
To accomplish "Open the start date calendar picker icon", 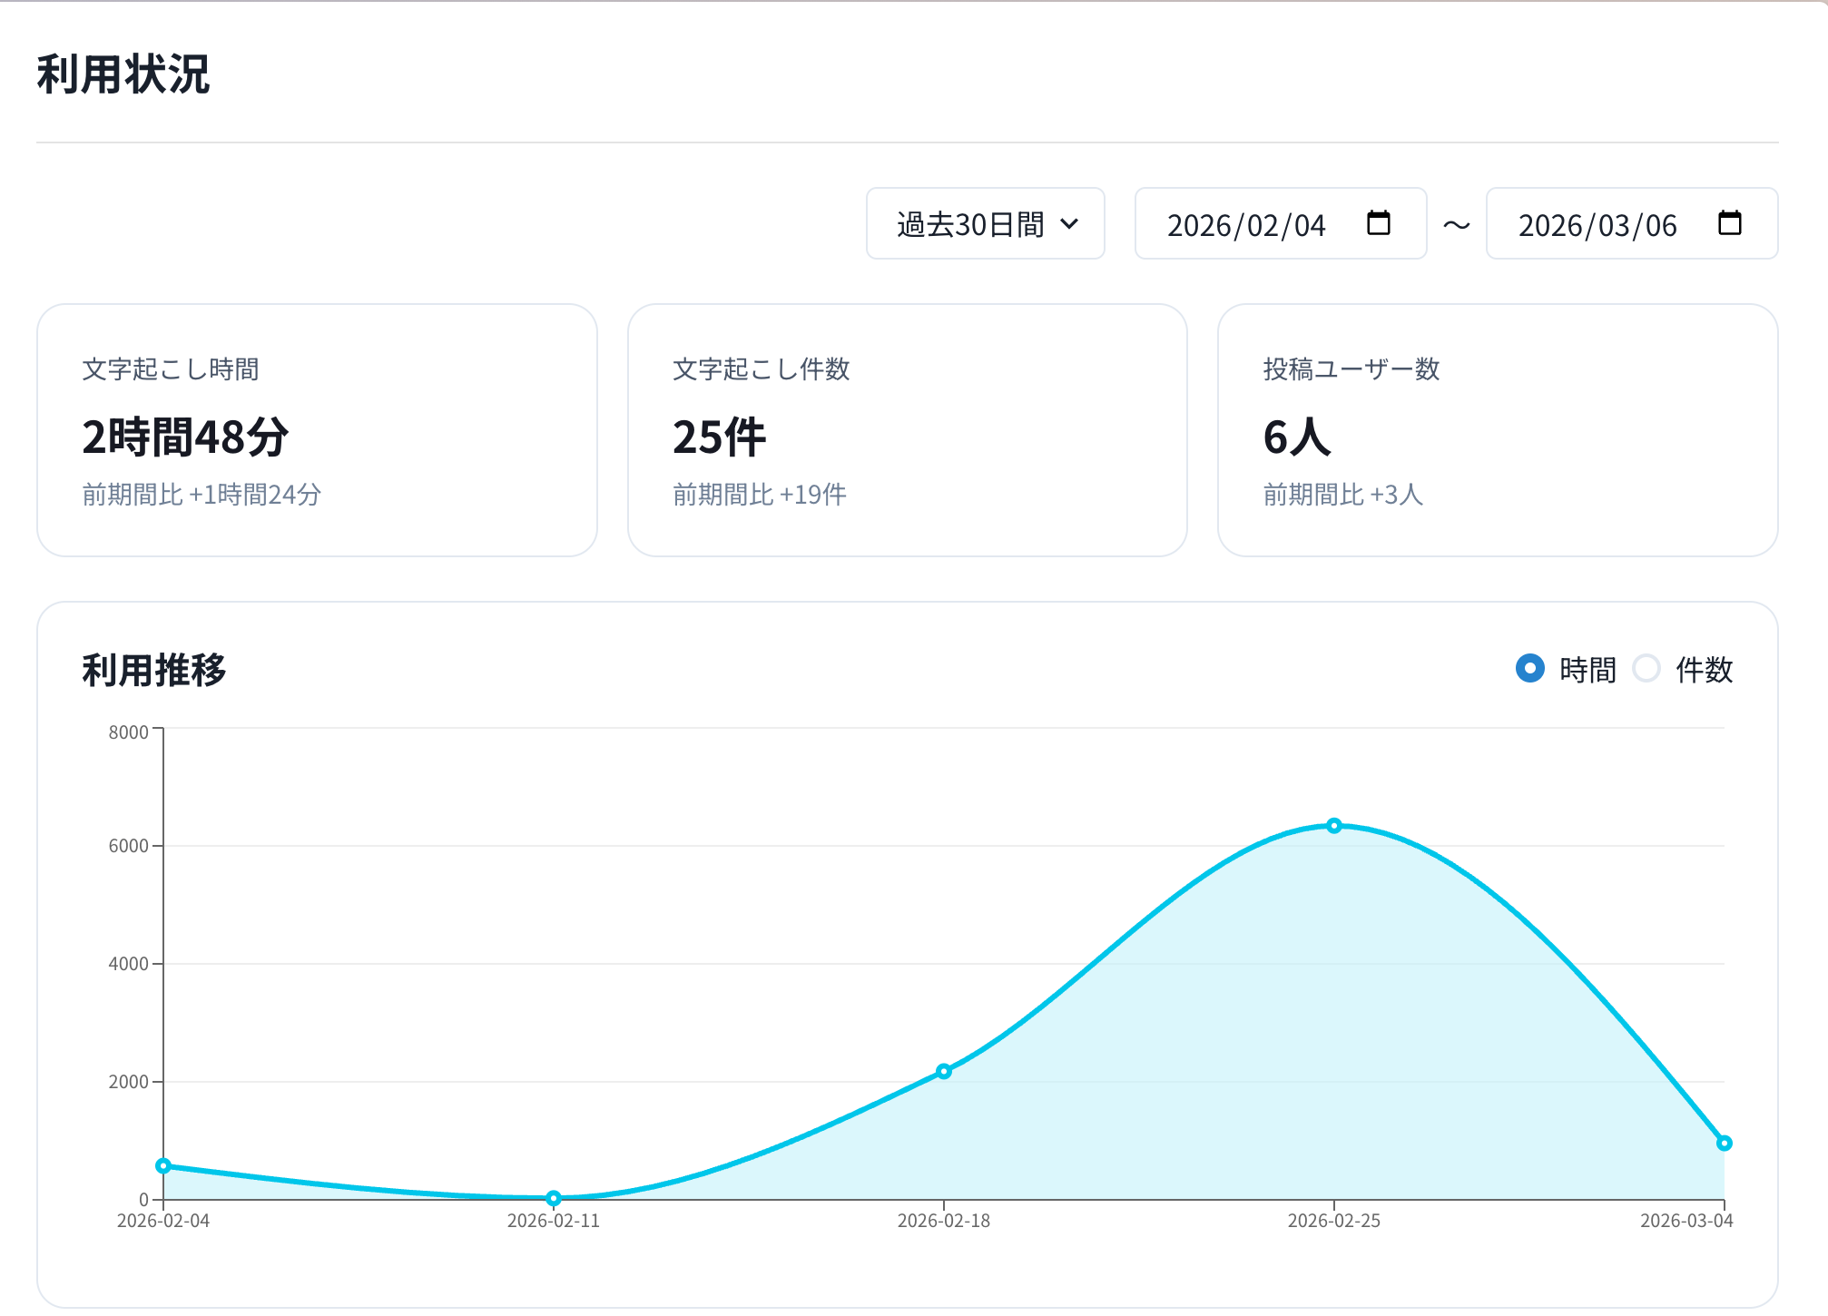I will point(1380,224).
